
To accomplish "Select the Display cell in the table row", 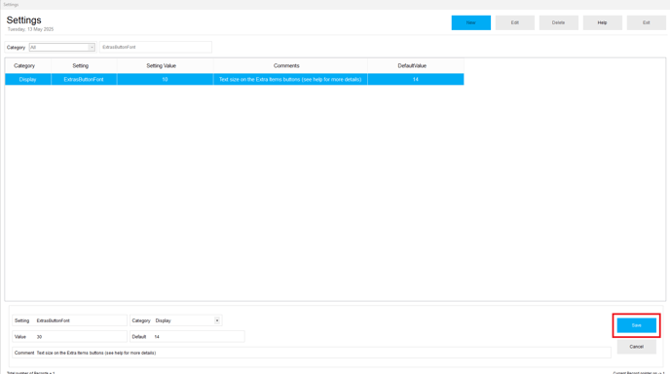I will click(28, 80).
